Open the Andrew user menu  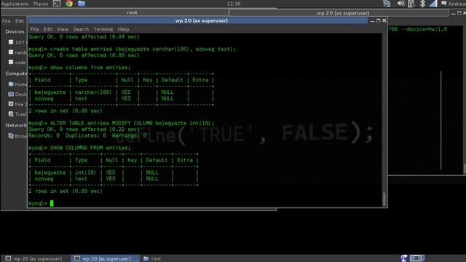(454, 4)
